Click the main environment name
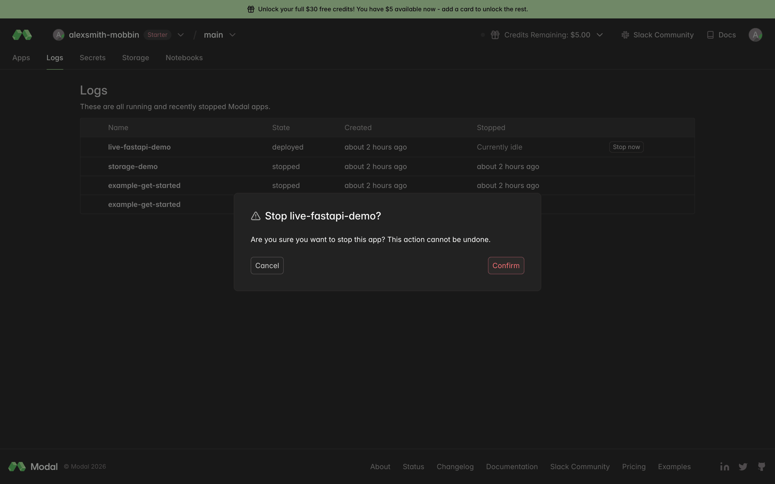This screenshot has height=484, width=775. click(x=213, y=35)
